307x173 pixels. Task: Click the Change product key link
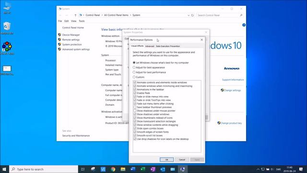point(231,123)
